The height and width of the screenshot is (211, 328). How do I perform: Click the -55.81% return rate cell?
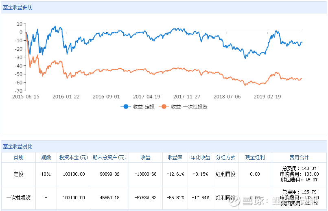[x=175, y=198]
